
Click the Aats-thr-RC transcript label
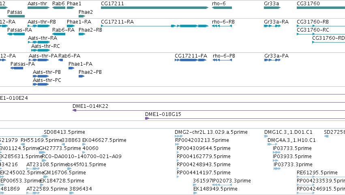[x=45, y=46]
